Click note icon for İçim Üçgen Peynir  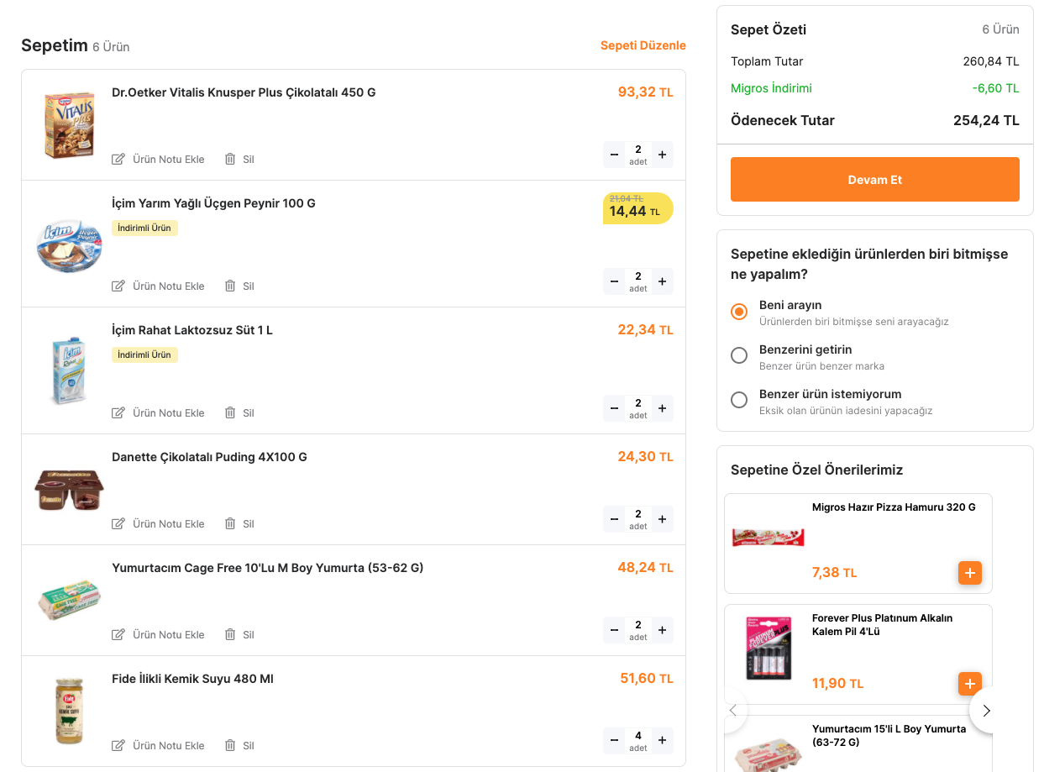coord(118,286)
